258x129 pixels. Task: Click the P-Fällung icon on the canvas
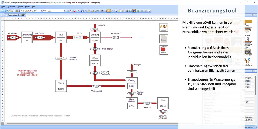pos(164,50)
